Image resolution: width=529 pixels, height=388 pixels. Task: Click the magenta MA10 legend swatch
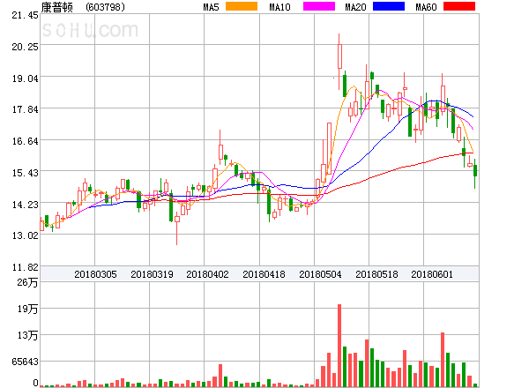(x=319, y=6)
